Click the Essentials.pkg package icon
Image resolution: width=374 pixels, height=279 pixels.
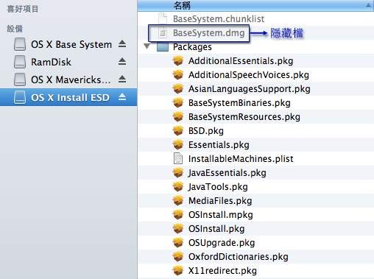coord(178,144)
